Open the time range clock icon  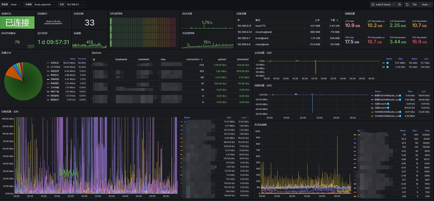tap(373, 4)
